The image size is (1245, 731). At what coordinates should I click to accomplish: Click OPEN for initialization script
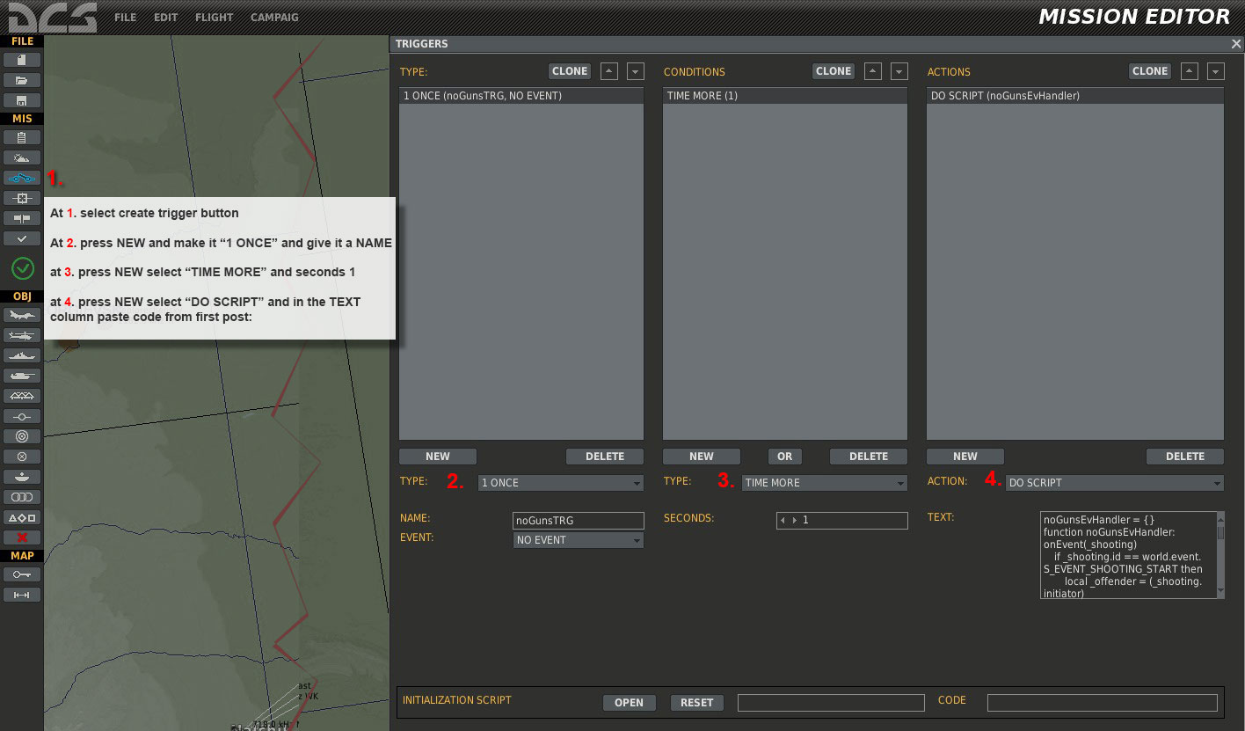point(629,703)
